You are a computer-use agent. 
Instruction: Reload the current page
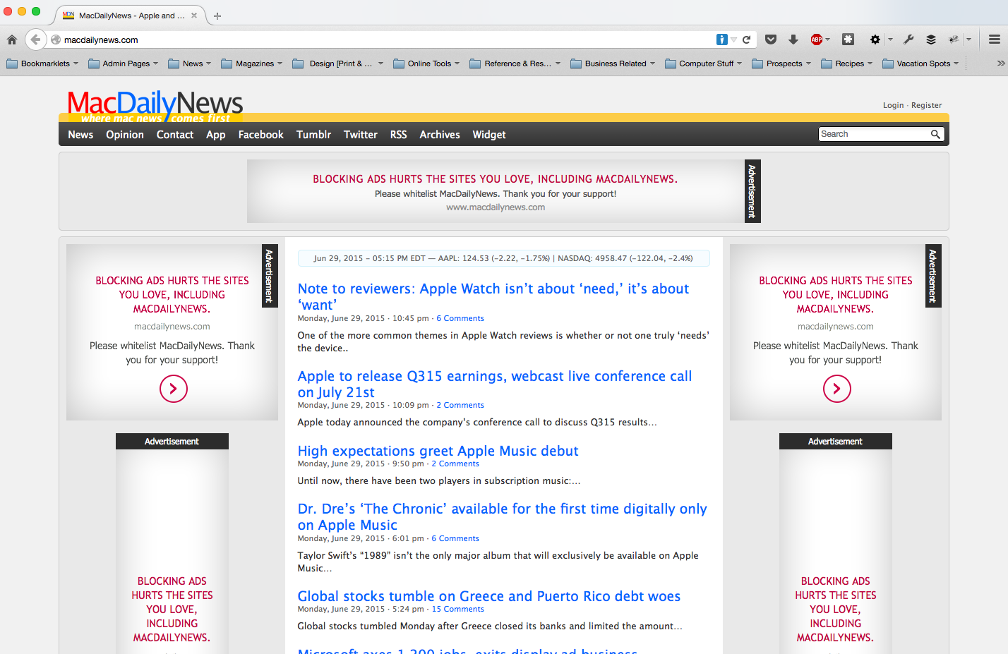pos(747,40)
